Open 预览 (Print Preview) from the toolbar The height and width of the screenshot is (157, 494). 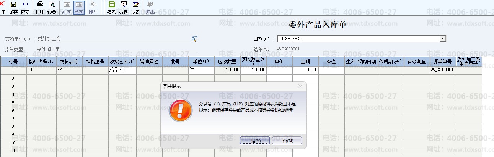click(52, 8)
